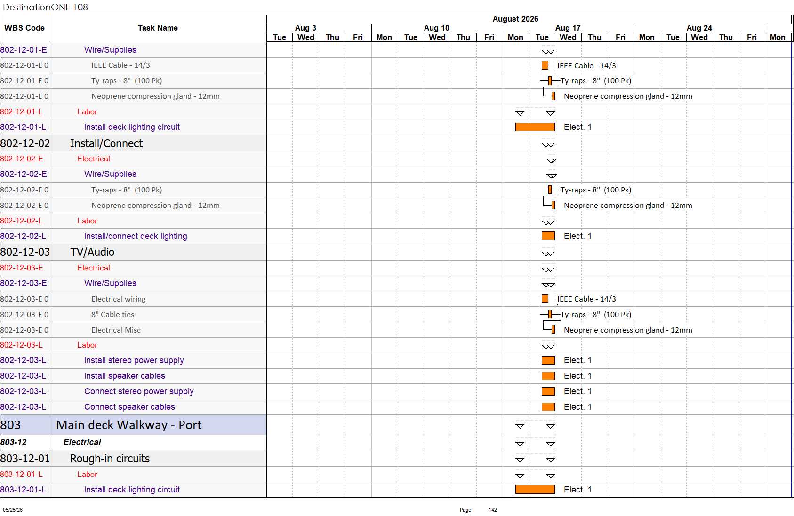Click WBS code 803
The height and width of the screenshot is (516, 794).
[10, 425]
